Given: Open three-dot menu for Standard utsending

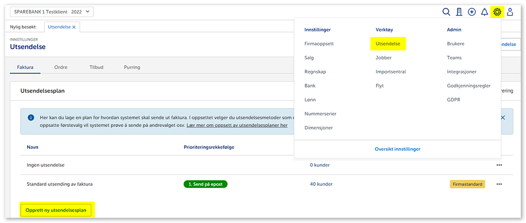Looking at the screenshot, I should coord(499,184).
